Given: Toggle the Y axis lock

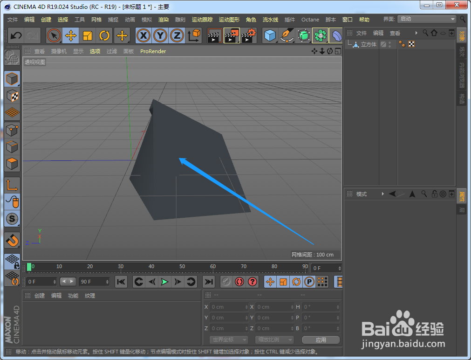Looking at the screenshot, I should point(160,36).
